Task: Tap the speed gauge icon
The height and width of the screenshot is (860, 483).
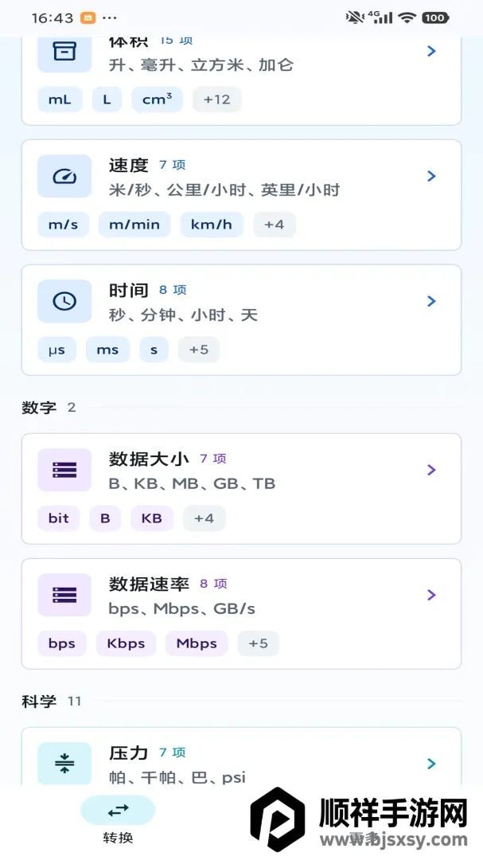Action: (64, 176)
